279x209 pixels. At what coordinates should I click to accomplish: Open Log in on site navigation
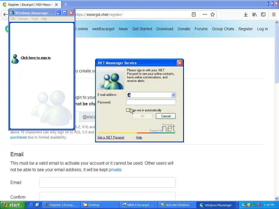pyautogui.click(x=262, y=29)
